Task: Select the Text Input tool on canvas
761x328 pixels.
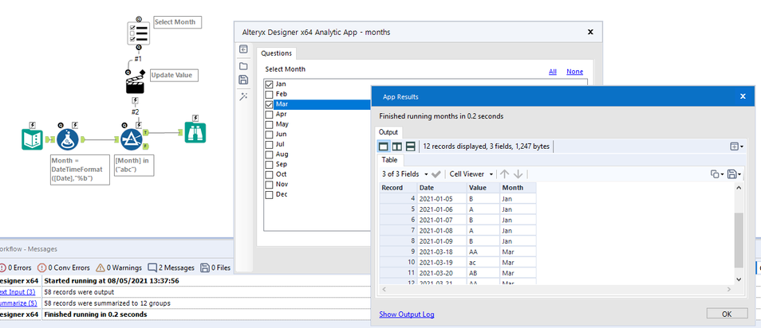Action: point(32,139)
